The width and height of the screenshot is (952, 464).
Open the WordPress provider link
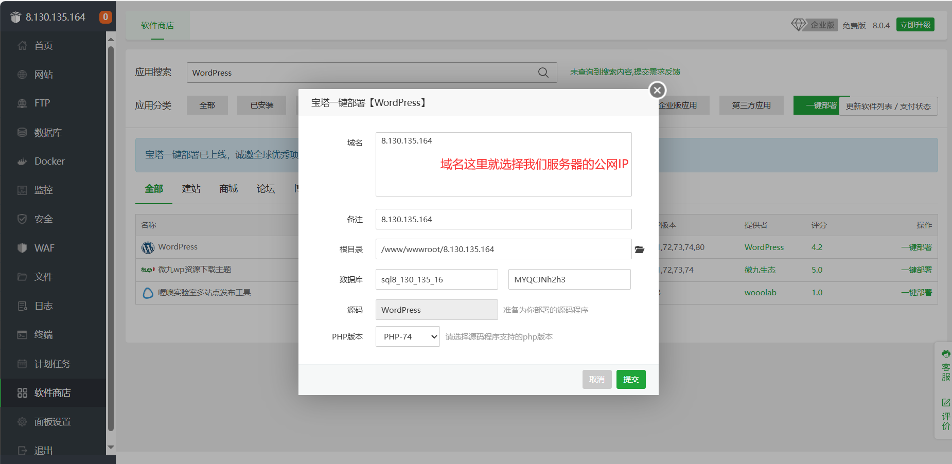tap(764, 247)
